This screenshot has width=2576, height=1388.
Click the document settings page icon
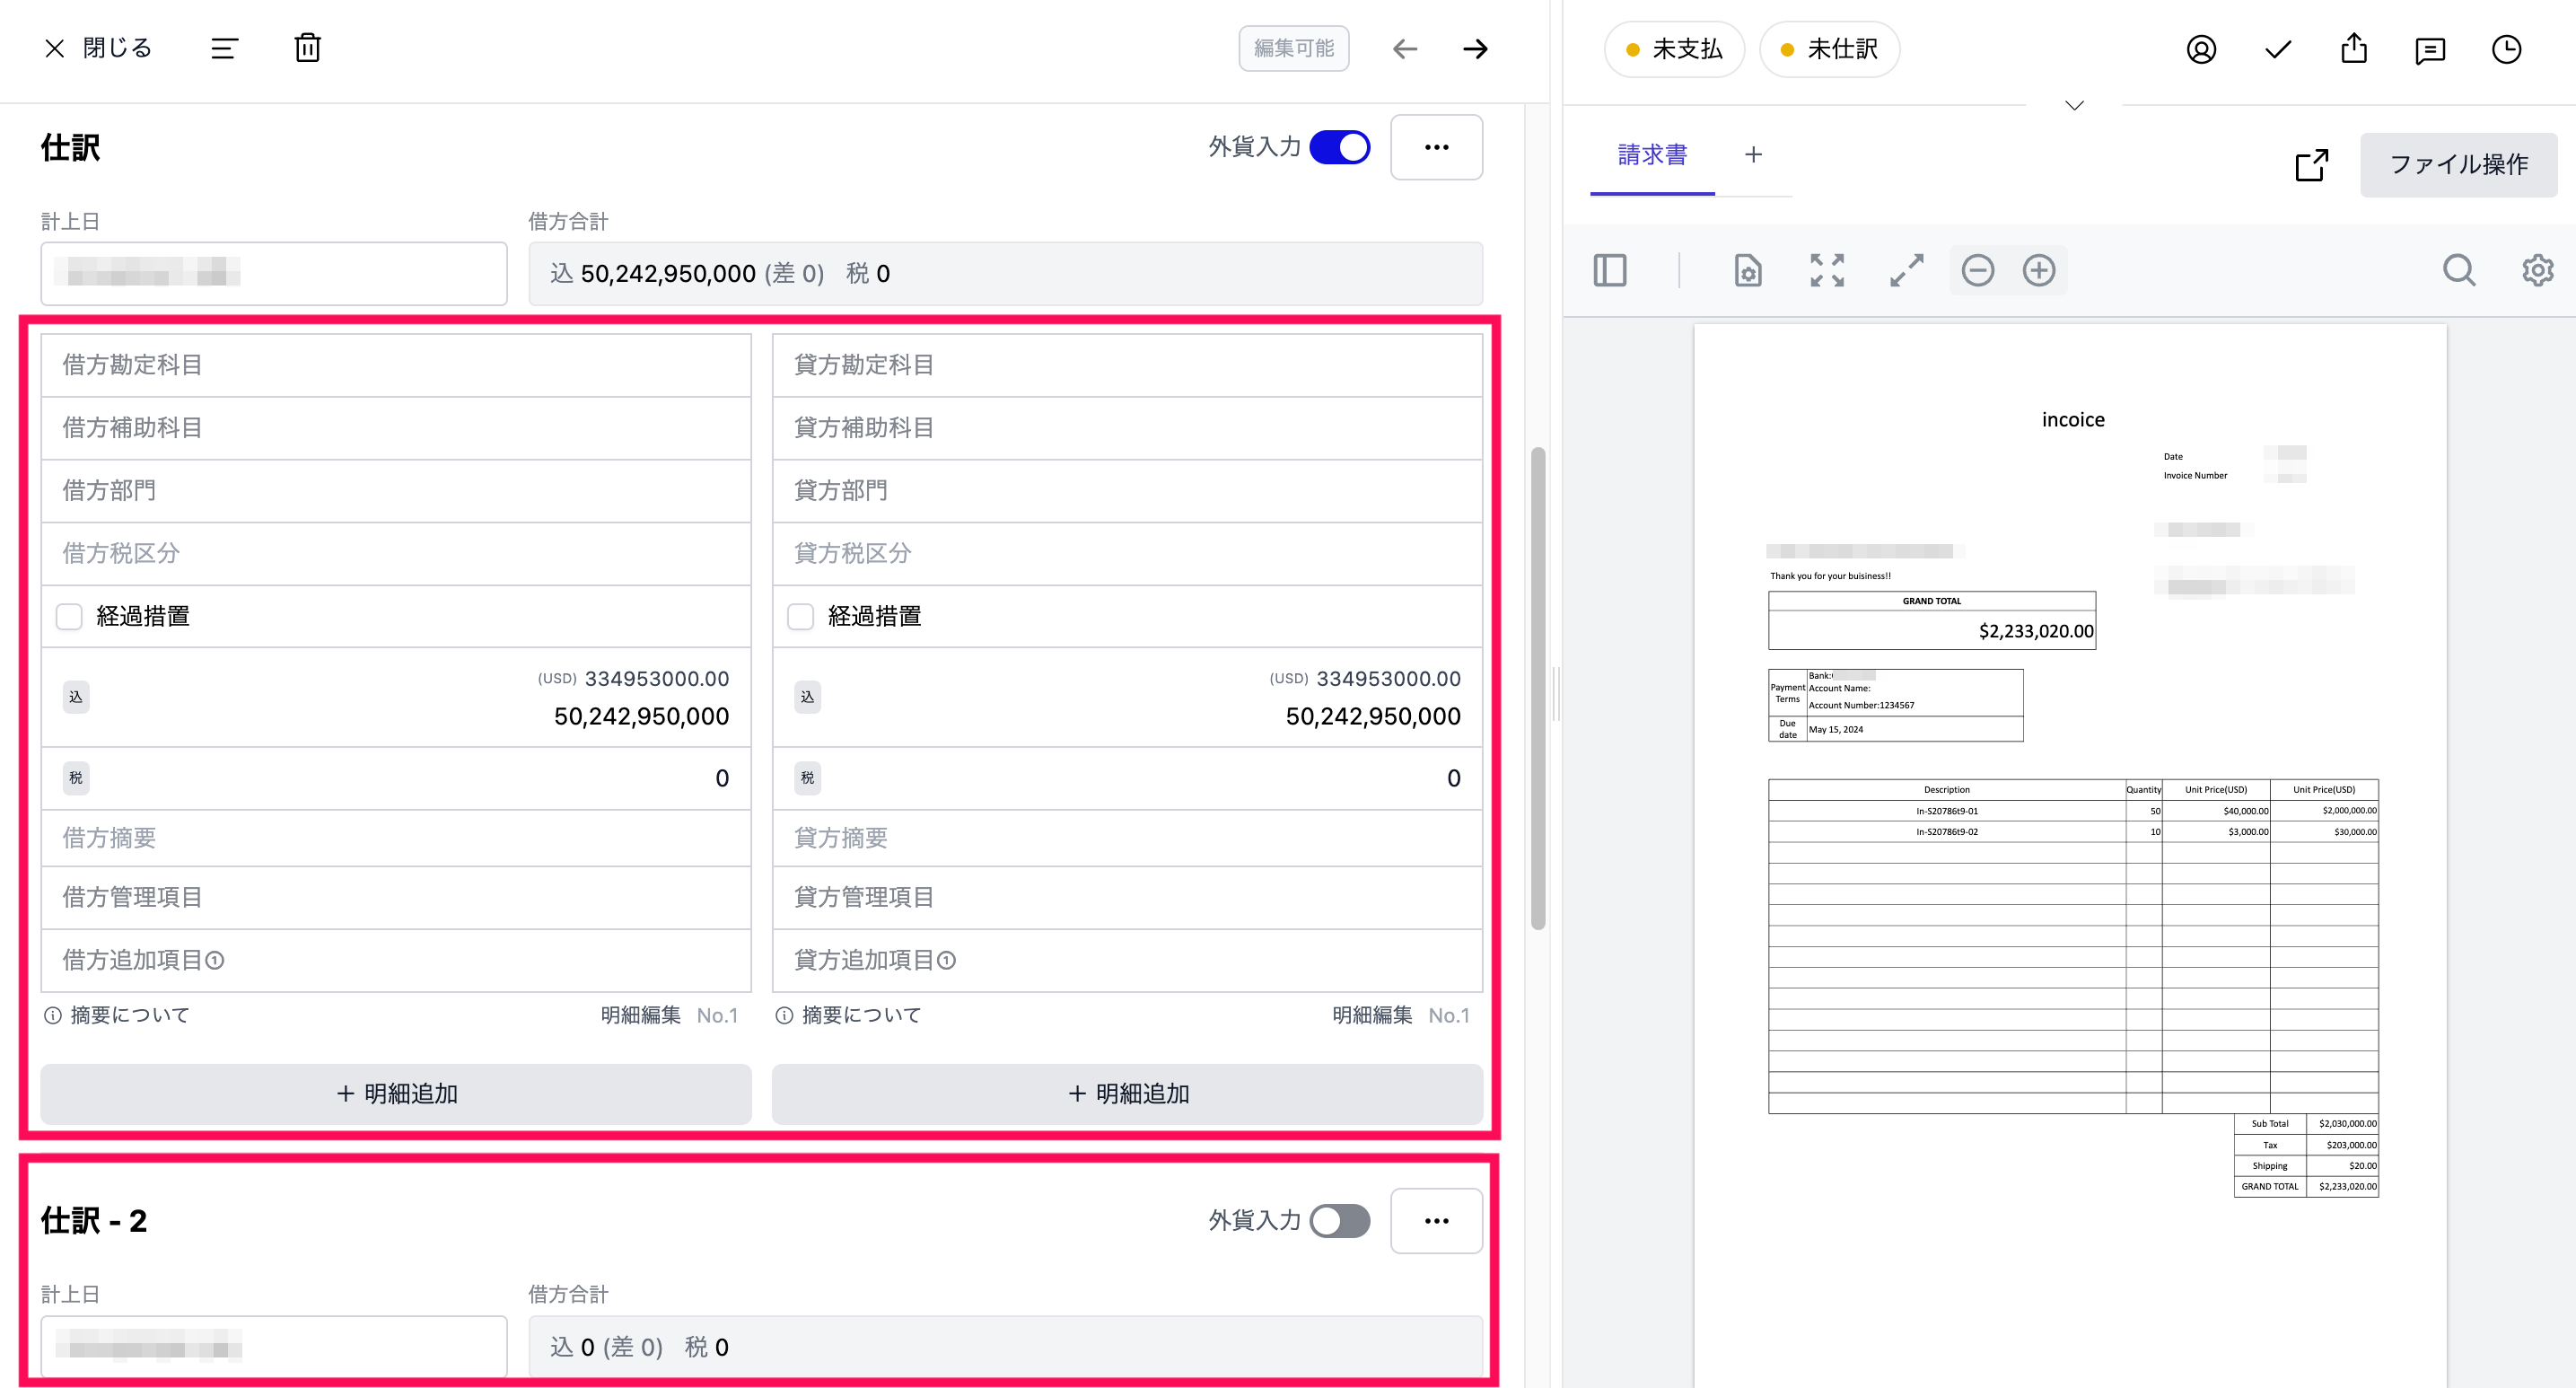click(x=1747, y=270)
